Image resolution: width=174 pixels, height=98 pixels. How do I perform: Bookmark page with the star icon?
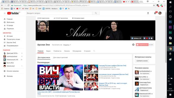click(154, 5)
